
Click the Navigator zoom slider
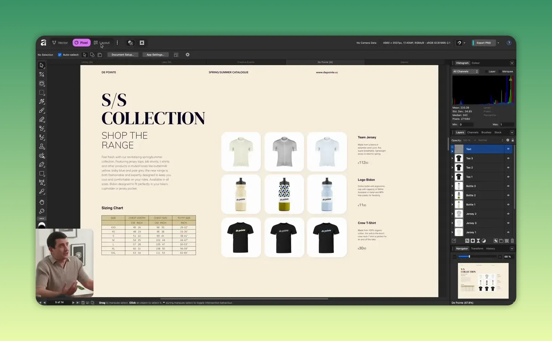point(478,257)
